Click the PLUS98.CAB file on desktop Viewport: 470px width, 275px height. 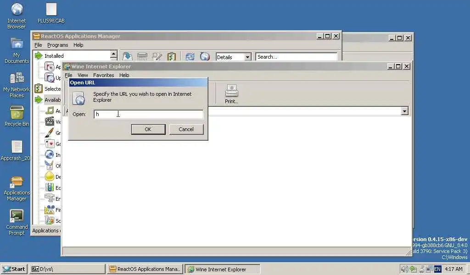pyautogui.click(x=51, y=13)
